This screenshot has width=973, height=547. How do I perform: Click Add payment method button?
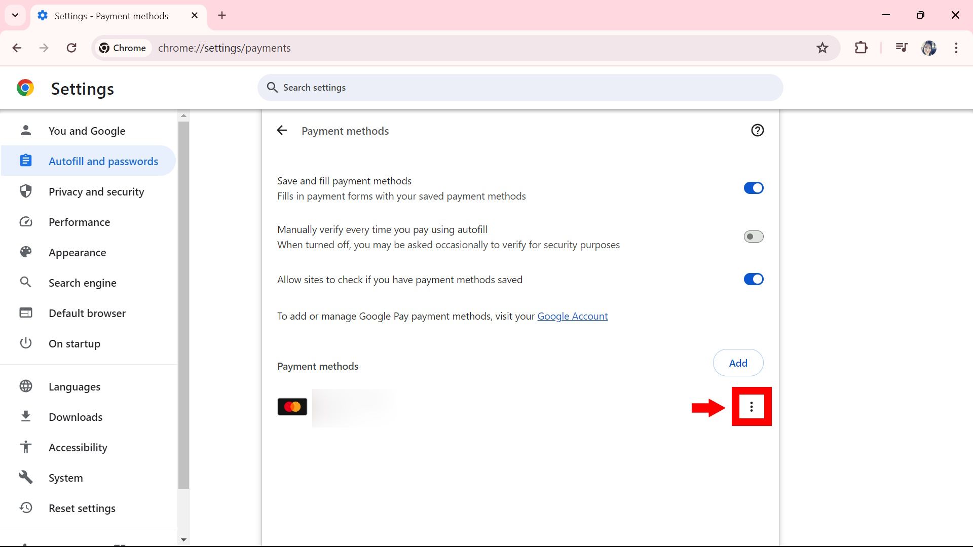(x=738, y=363)
